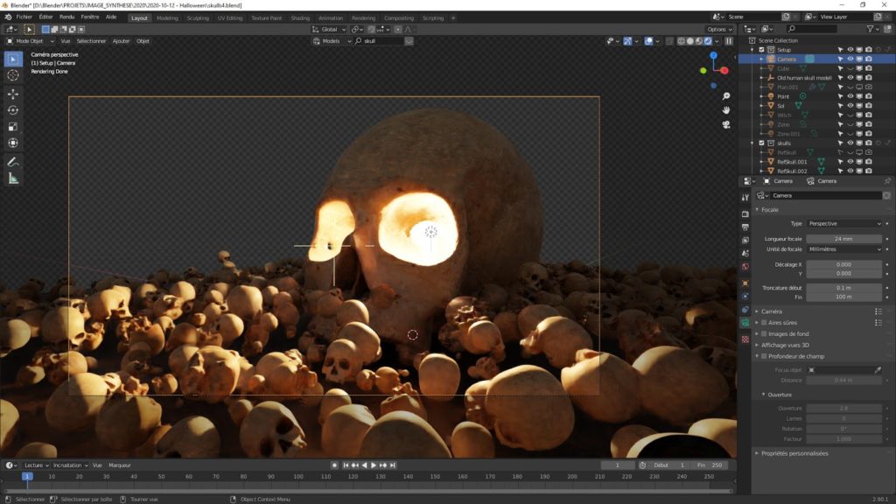Expand the Propriétés personnalisées panel
The height and width of the screenshot is (504, 896).
pos(794,453)
